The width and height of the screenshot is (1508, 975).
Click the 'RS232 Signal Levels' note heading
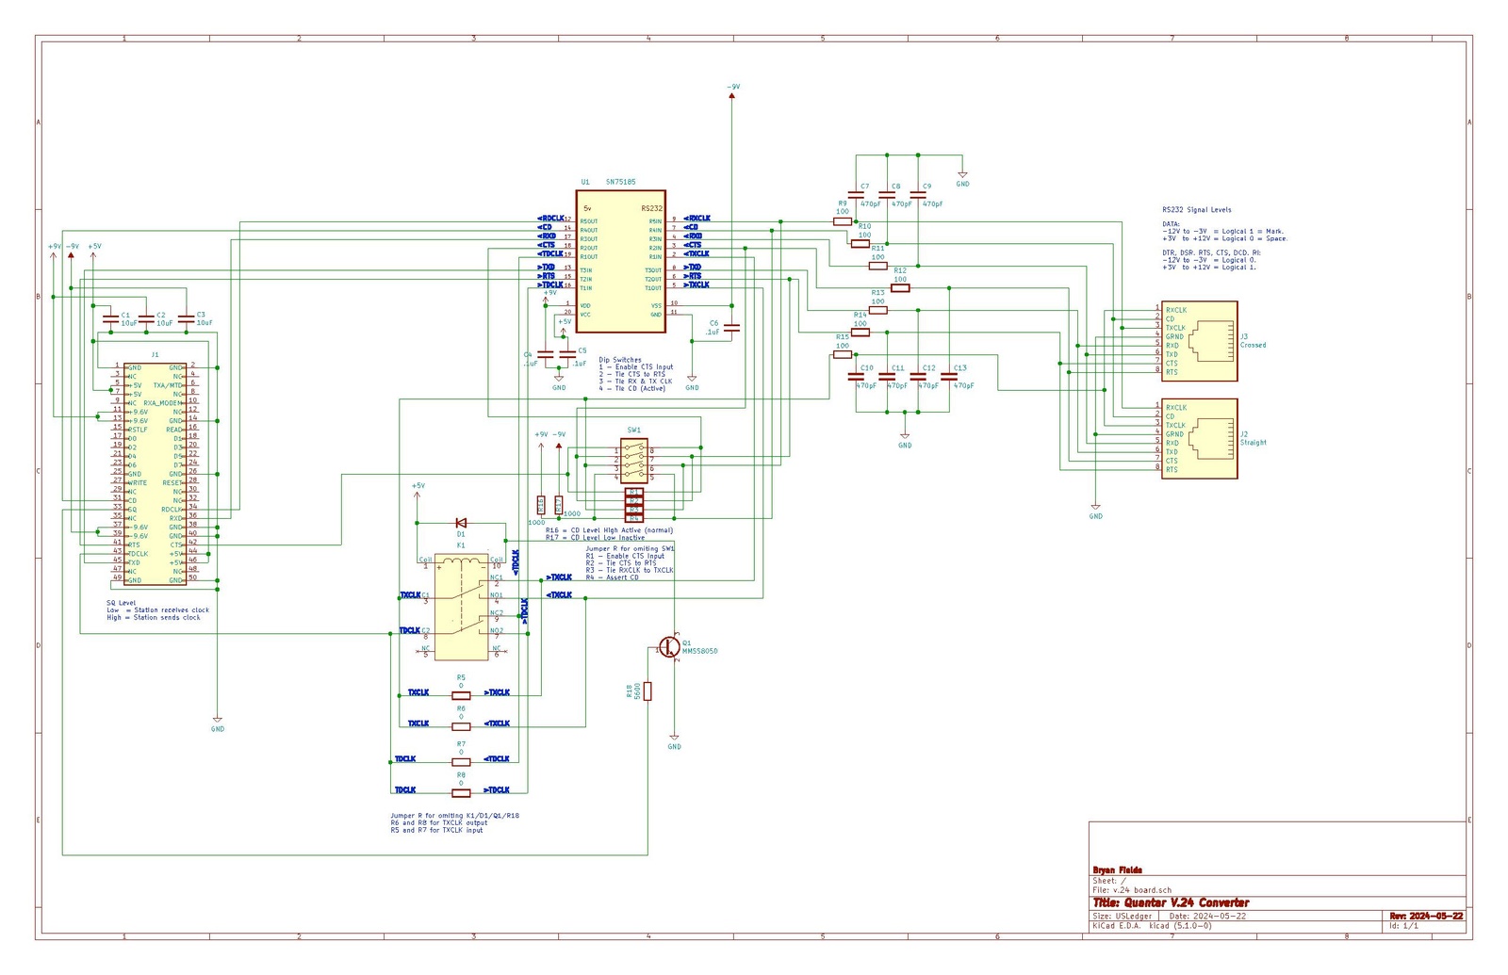click(x=1196, y=210)
